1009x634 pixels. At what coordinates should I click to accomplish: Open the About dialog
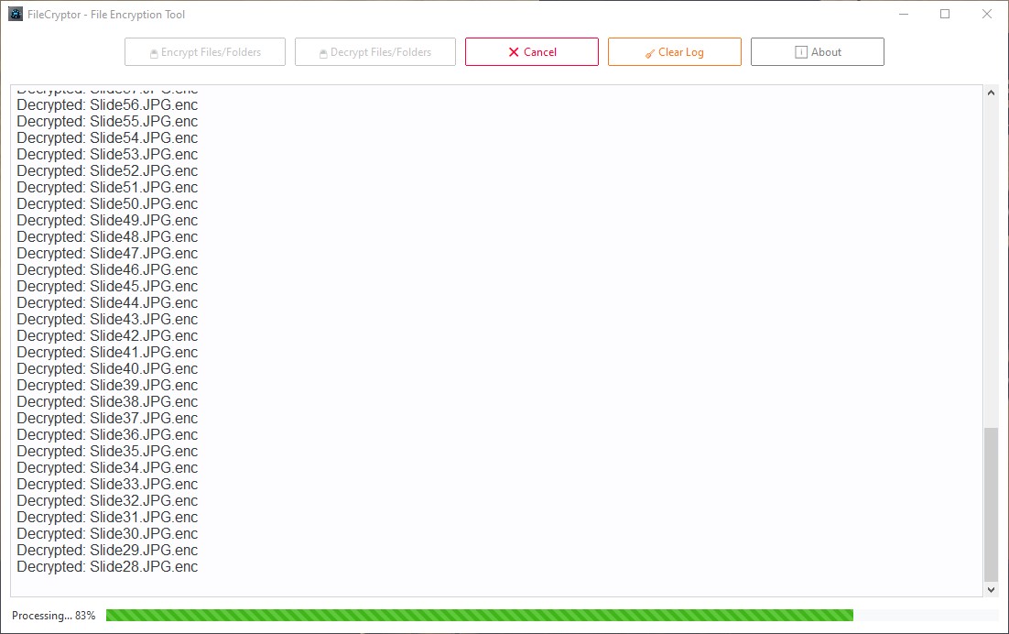(818, 52)
